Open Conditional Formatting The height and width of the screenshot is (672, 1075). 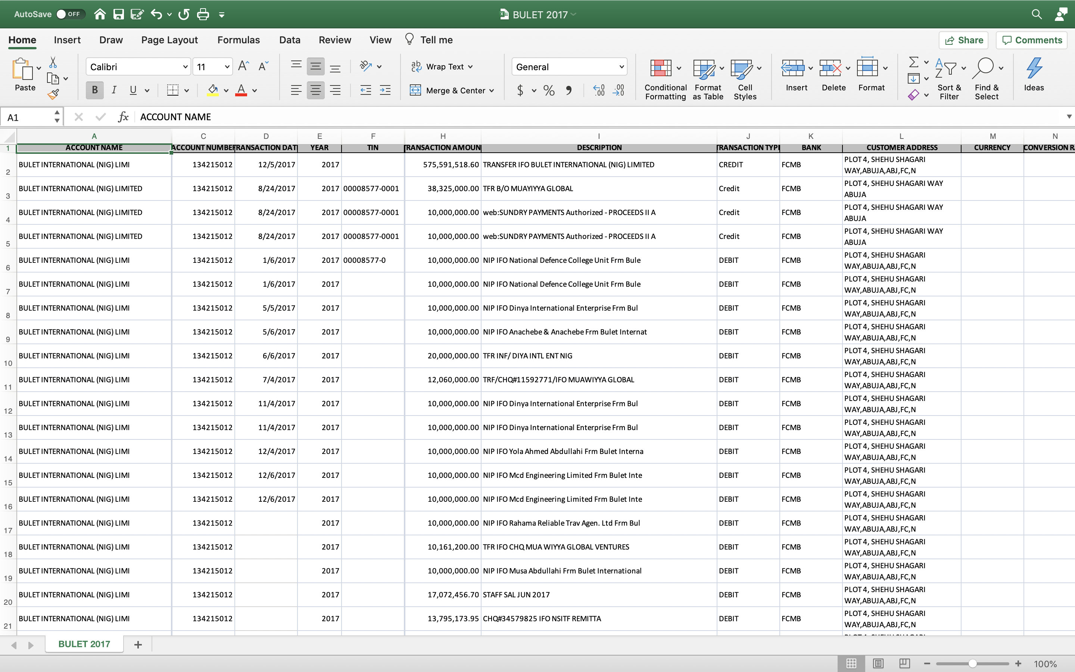665,79
